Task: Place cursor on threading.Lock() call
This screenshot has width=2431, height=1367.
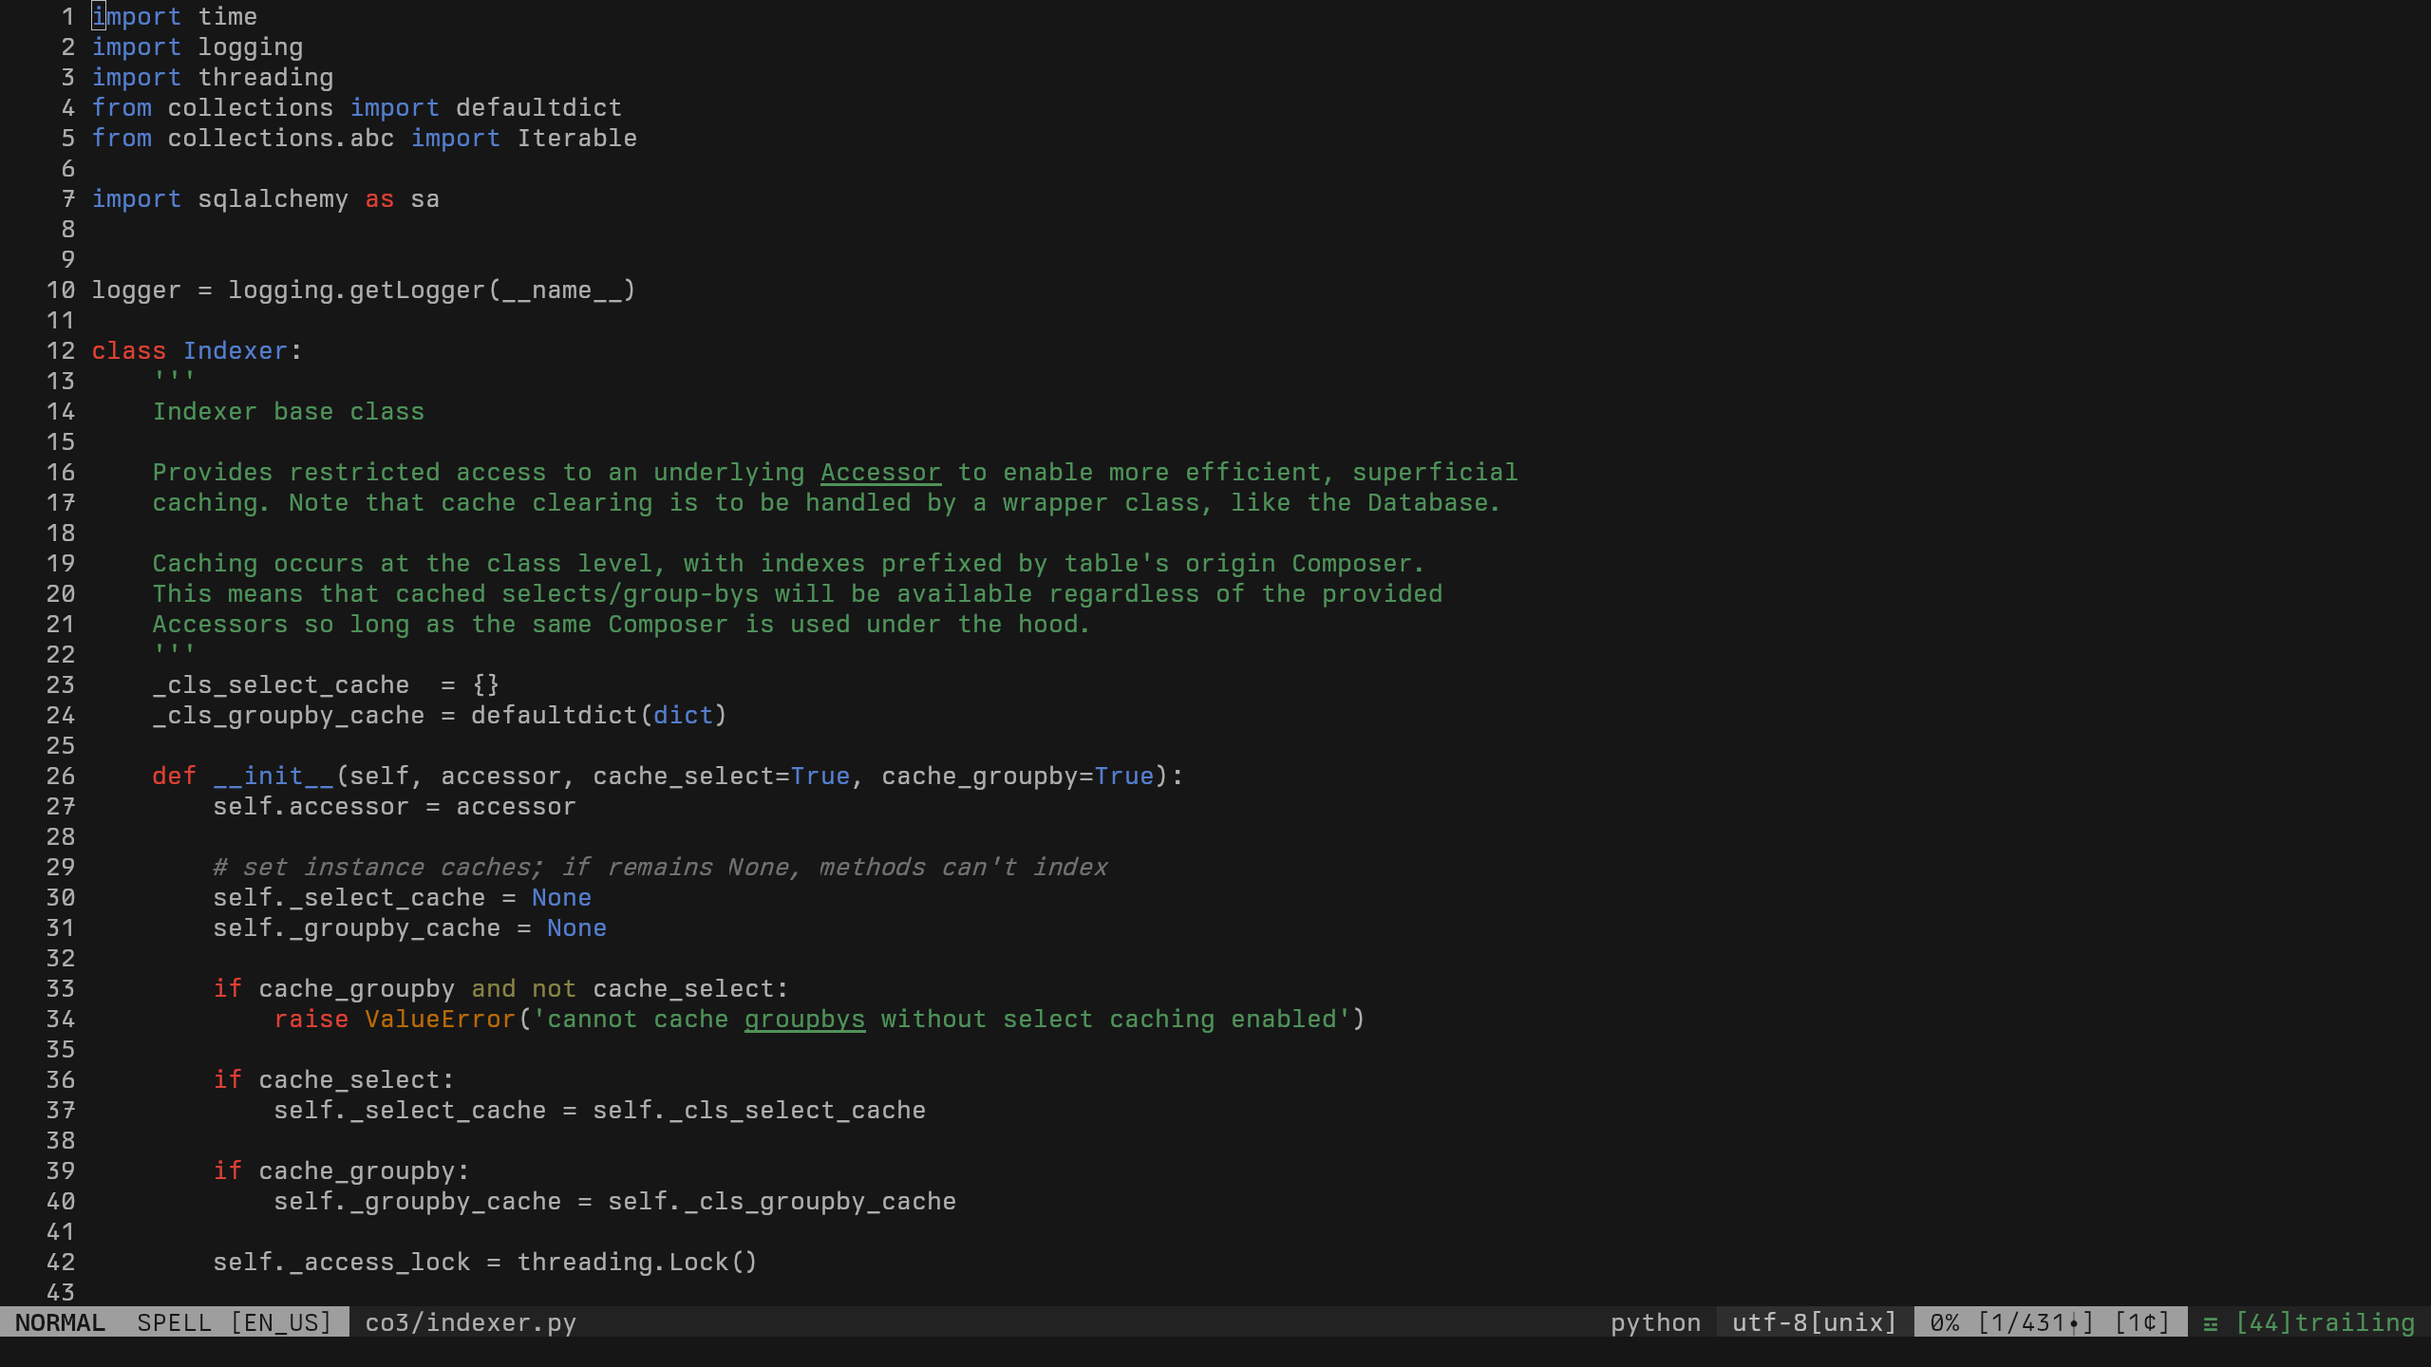Action: tap(636, 1263)
